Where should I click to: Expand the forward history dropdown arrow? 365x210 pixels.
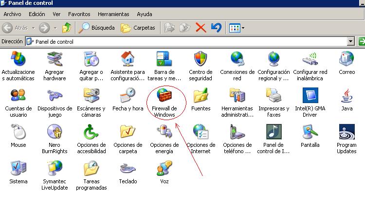[55, 28]
